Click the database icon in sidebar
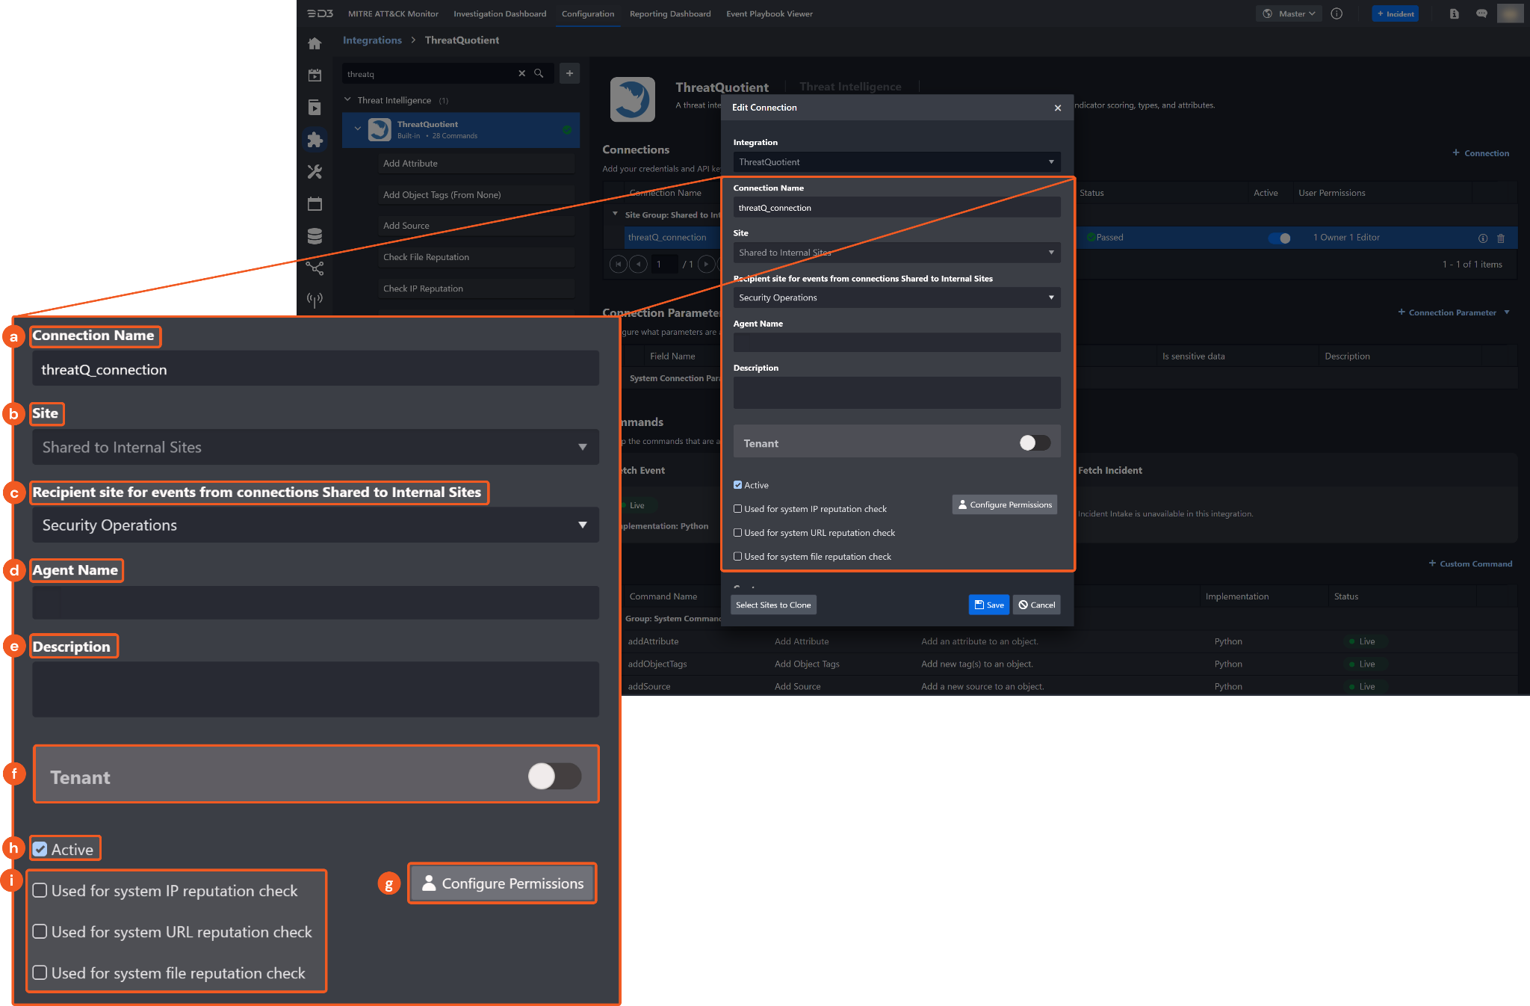This screenshot has height=1006, width=1530. pyautogui.click(x=315, y=236)
